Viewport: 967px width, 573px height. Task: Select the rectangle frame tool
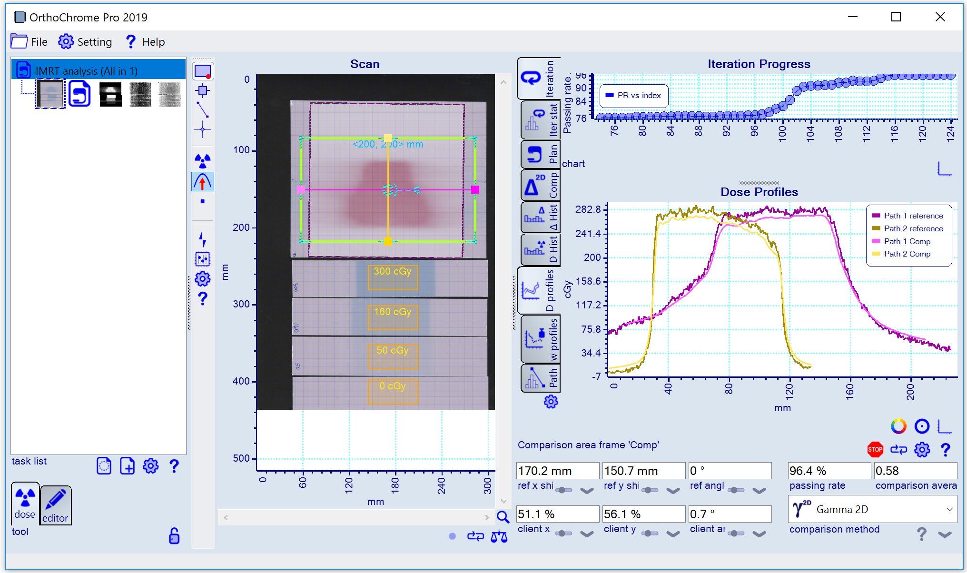point(203,71)
